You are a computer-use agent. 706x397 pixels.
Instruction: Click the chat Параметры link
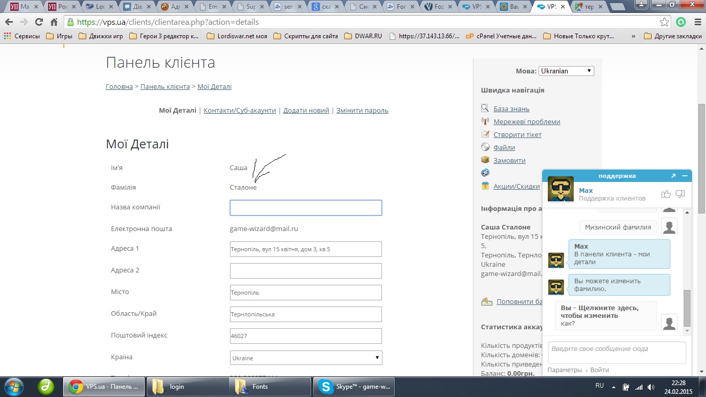tap(564, 370)
